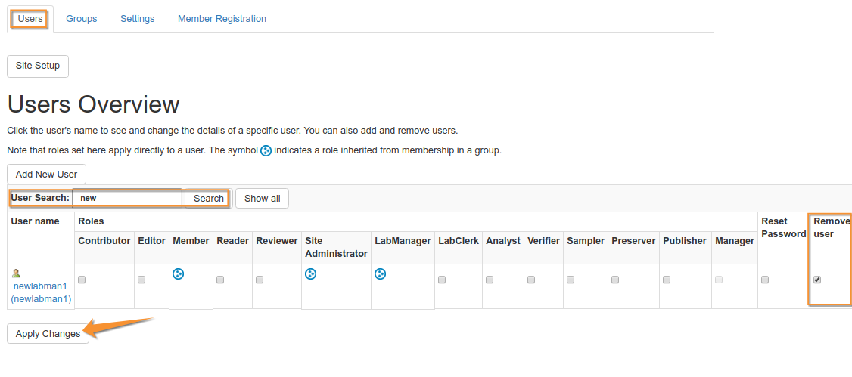Click into the User Search field
The width and height of the screenshot is (852, 377).
tap(128, 198)
